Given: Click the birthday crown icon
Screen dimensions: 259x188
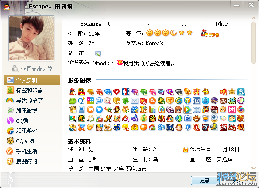Looking at the screenshot, I should 186,150.
